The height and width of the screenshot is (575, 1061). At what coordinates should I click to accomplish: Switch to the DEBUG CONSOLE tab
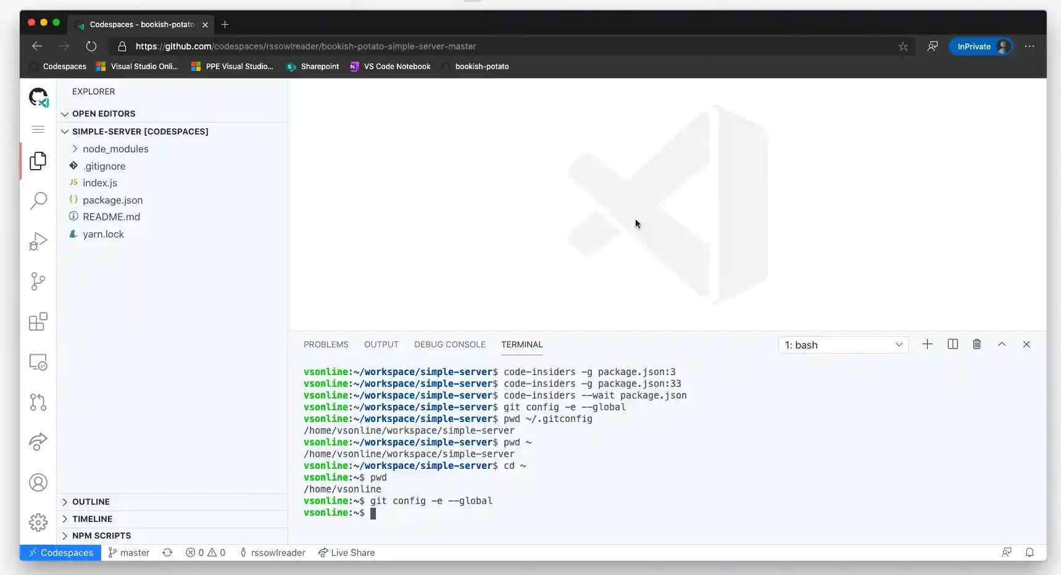coord(450,344)
